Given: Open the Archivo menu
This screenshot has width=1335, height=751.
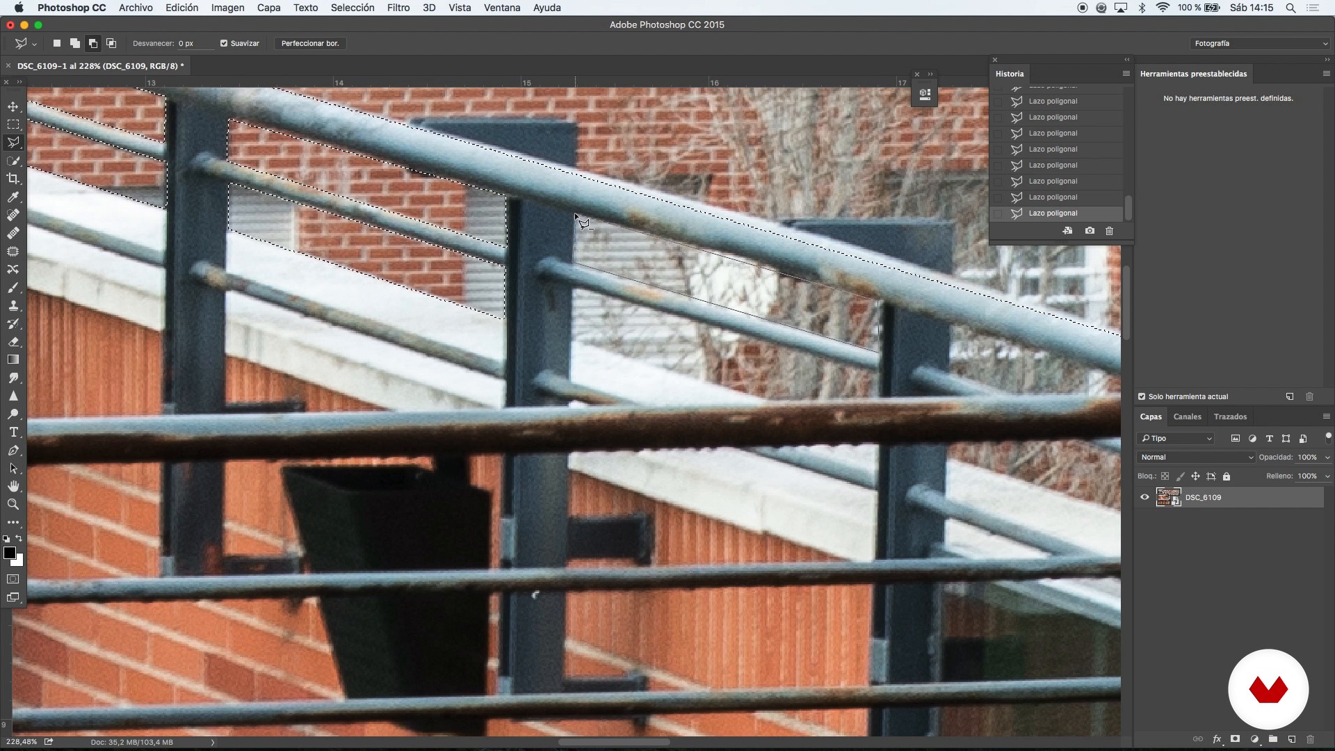Looking at the screenshot, I should click(x=136, y=8).
